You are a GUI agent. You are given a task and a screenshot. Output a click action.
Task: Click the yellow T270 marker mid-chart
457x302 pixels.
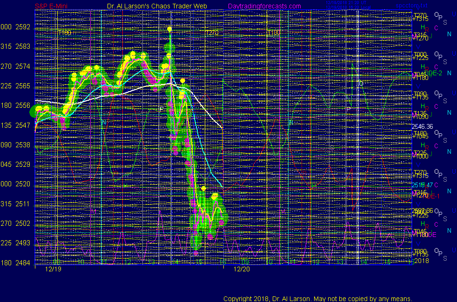pos(212,33)
